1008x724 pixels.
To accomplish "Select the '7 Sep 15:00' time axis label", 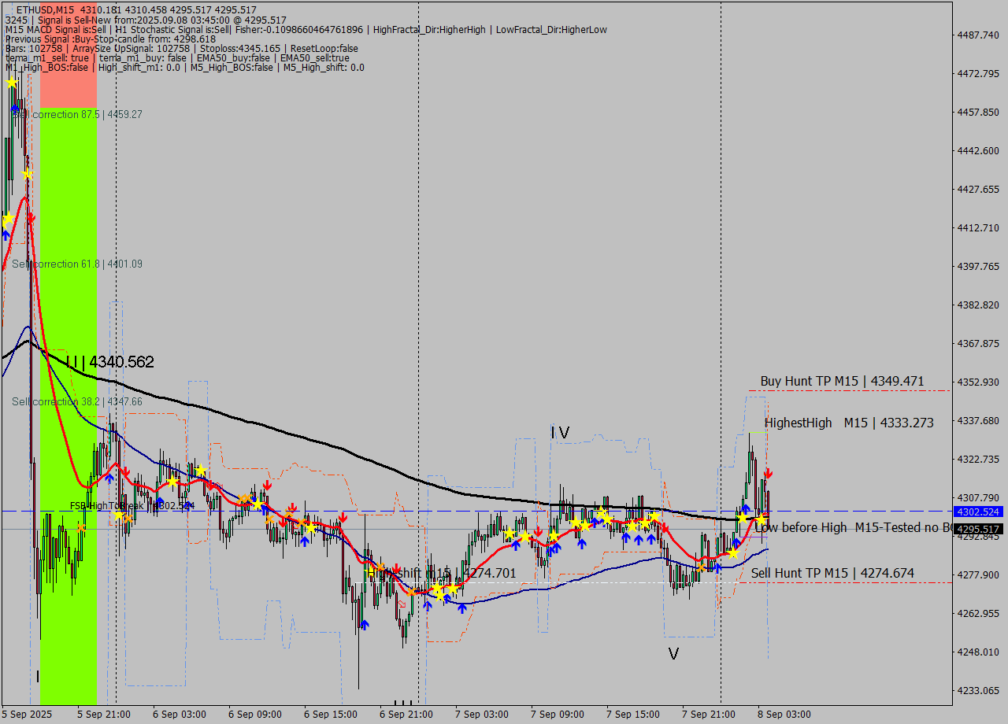I will tap(632, 715).
